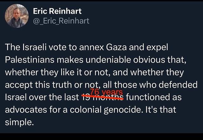Select the word 'obvious' in the tweet

point(149,60)
